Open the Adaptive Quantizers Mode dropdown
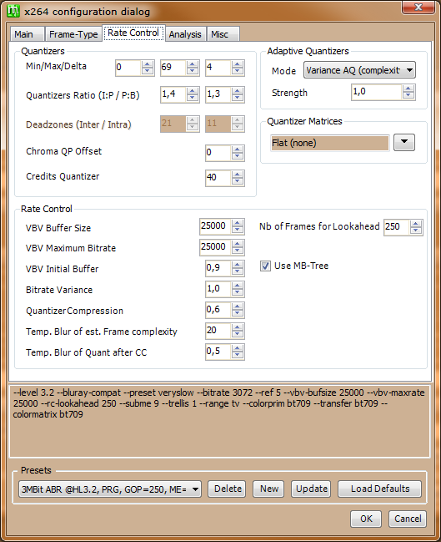The image size is (441, 542). tap(359, 70)
